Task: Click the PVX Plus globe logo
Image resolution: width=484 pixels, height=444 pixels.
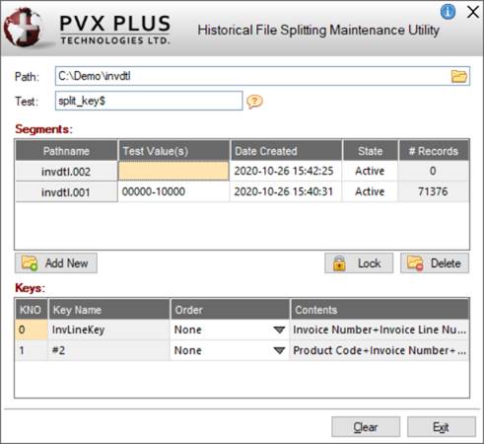Action: [23, 28]
